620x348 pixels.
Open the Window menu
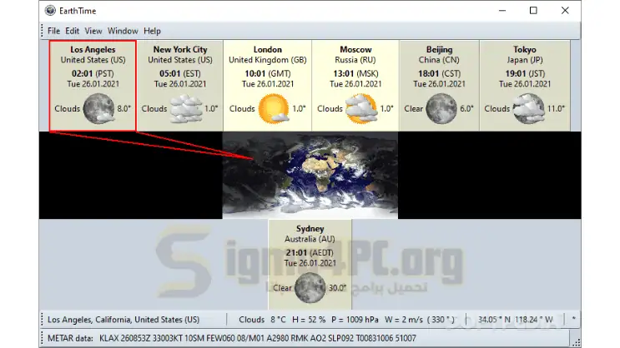[x=123, y=31]
